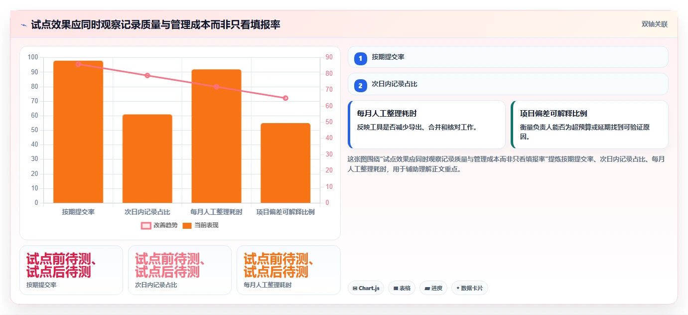
Task: Click x-axis label 每月人工整理耗时
Action: pyautogui.click(x=216, y=212)
